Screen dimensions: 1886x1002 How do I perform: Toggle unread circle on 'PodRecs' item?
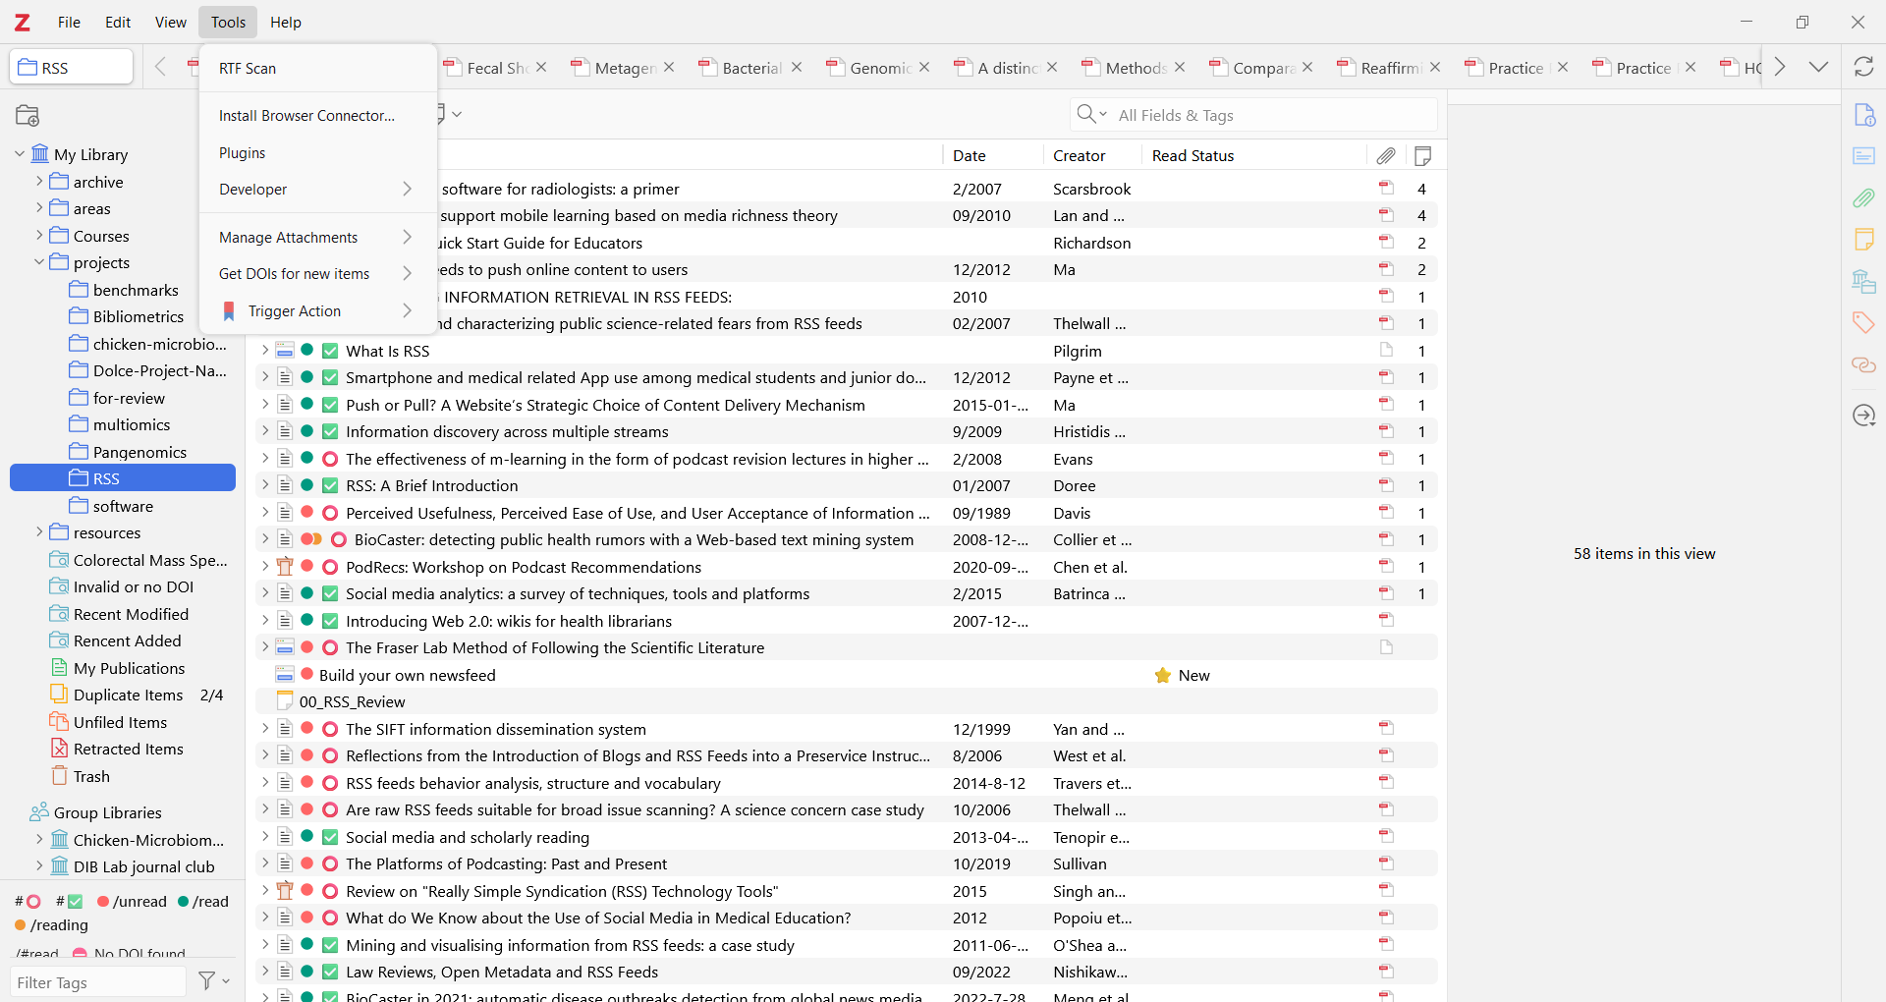pos(330,567)
